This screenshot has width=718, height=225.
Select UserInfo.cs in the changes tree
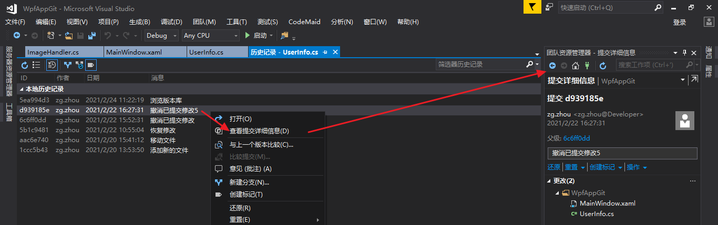pos(597,213)
